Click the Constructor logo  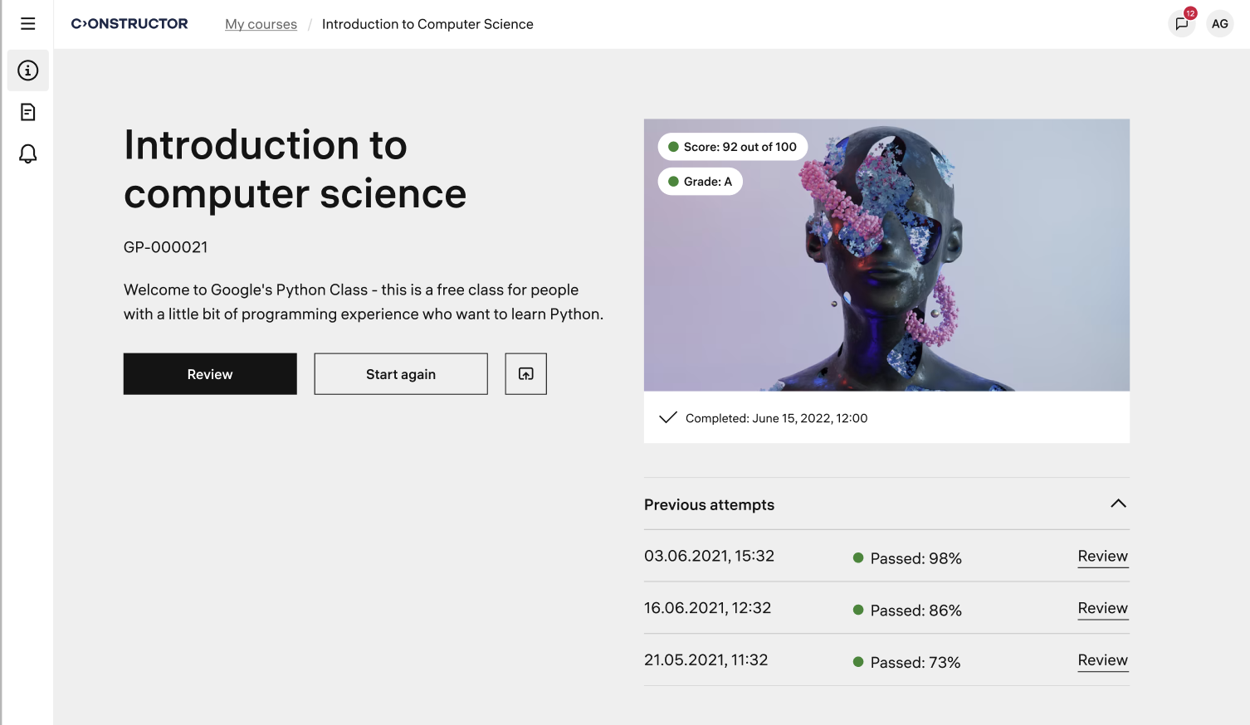point(129,24)
